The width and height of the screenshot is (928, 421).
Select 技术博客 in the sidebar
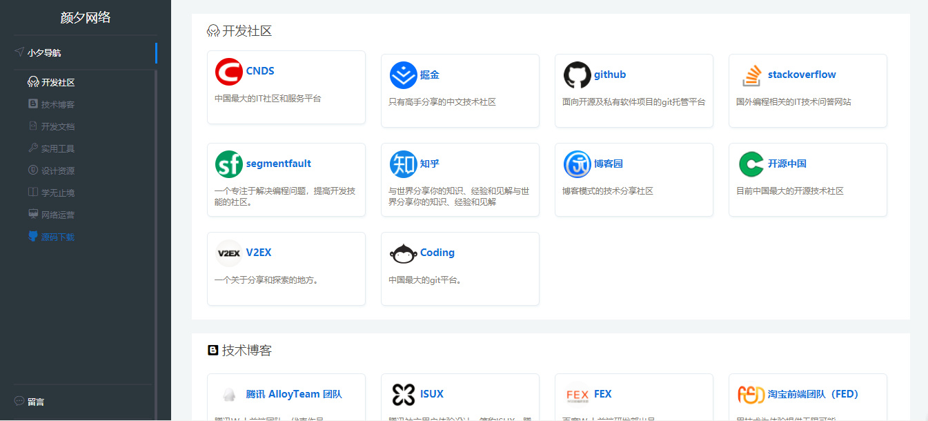point(58,104)
